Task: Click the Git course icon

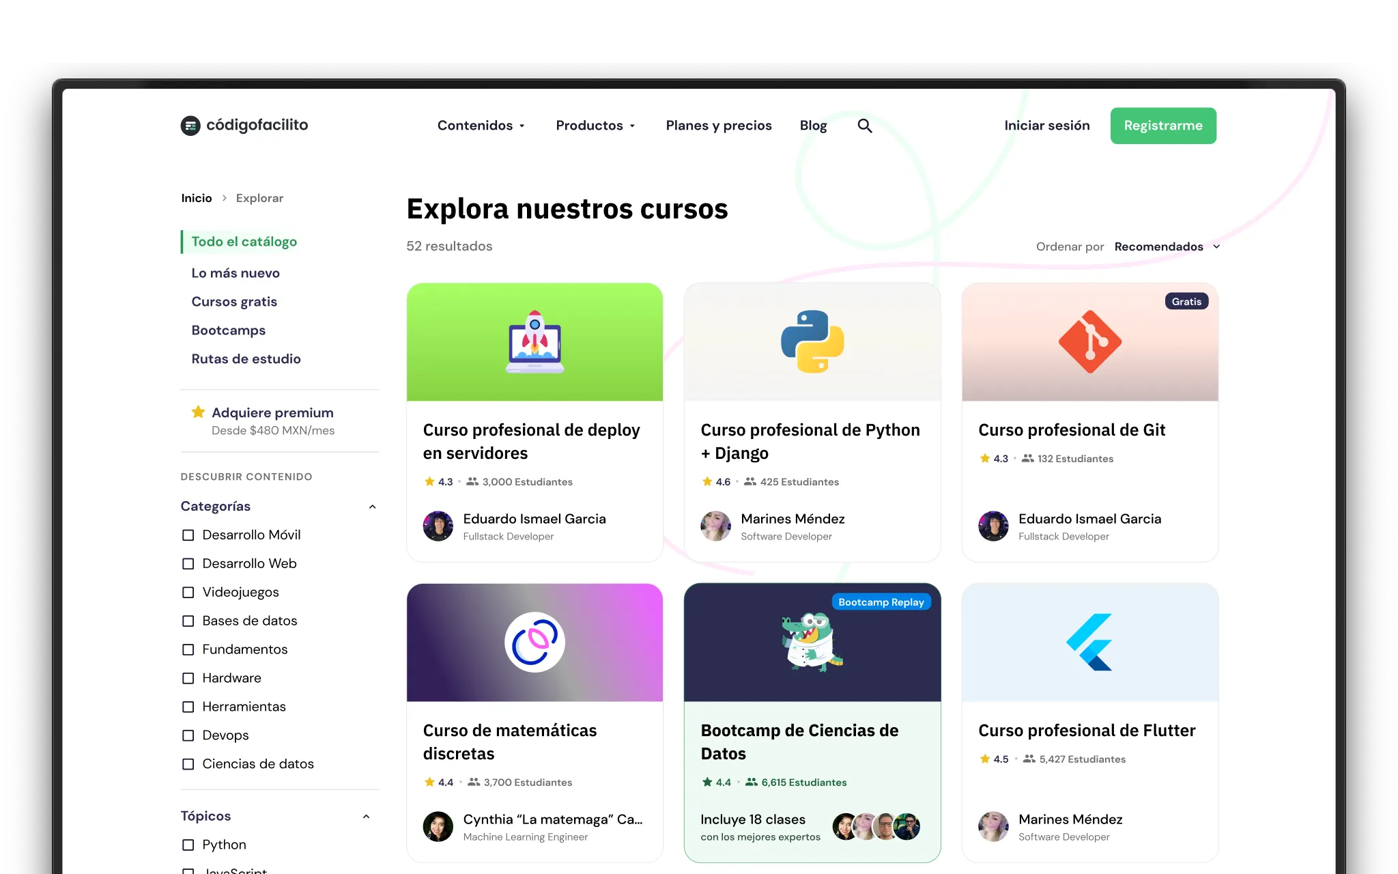Action: tap(1089, 341)
